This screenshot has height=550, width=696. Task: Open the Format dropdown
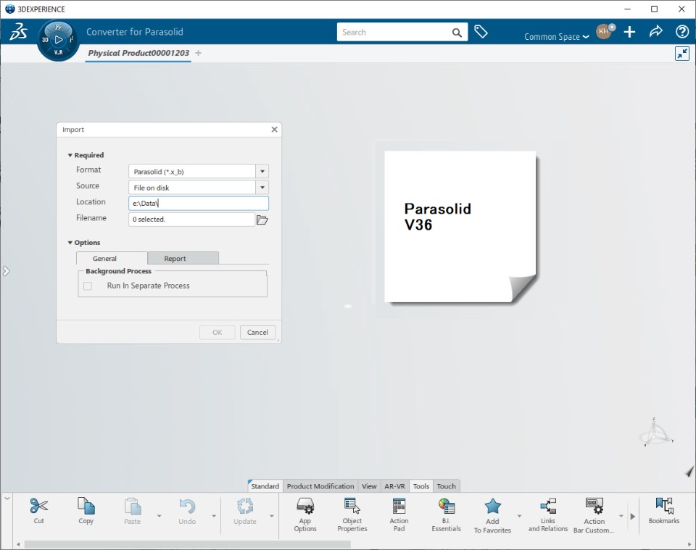pyautogui.click(x=262, y=171)
